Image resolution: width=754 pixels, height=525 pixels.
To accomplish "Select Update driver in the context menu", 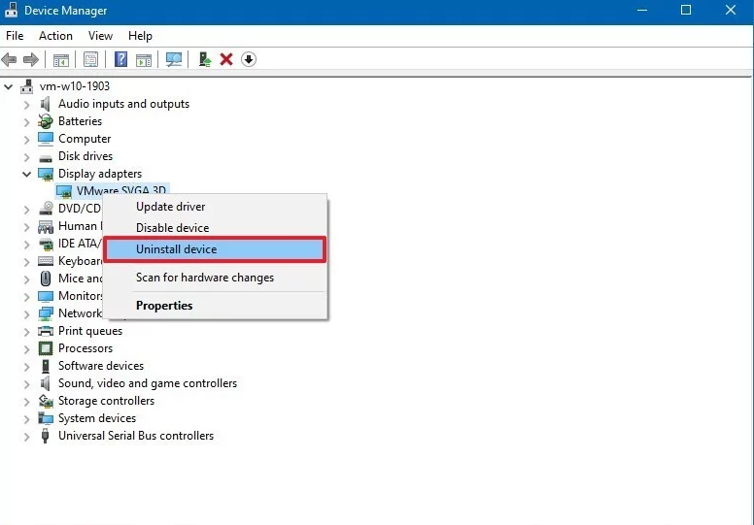I will point(170,207).
